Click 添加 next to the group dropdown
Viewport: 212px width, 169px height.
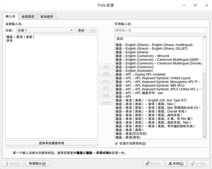click(x=81, y=30)
